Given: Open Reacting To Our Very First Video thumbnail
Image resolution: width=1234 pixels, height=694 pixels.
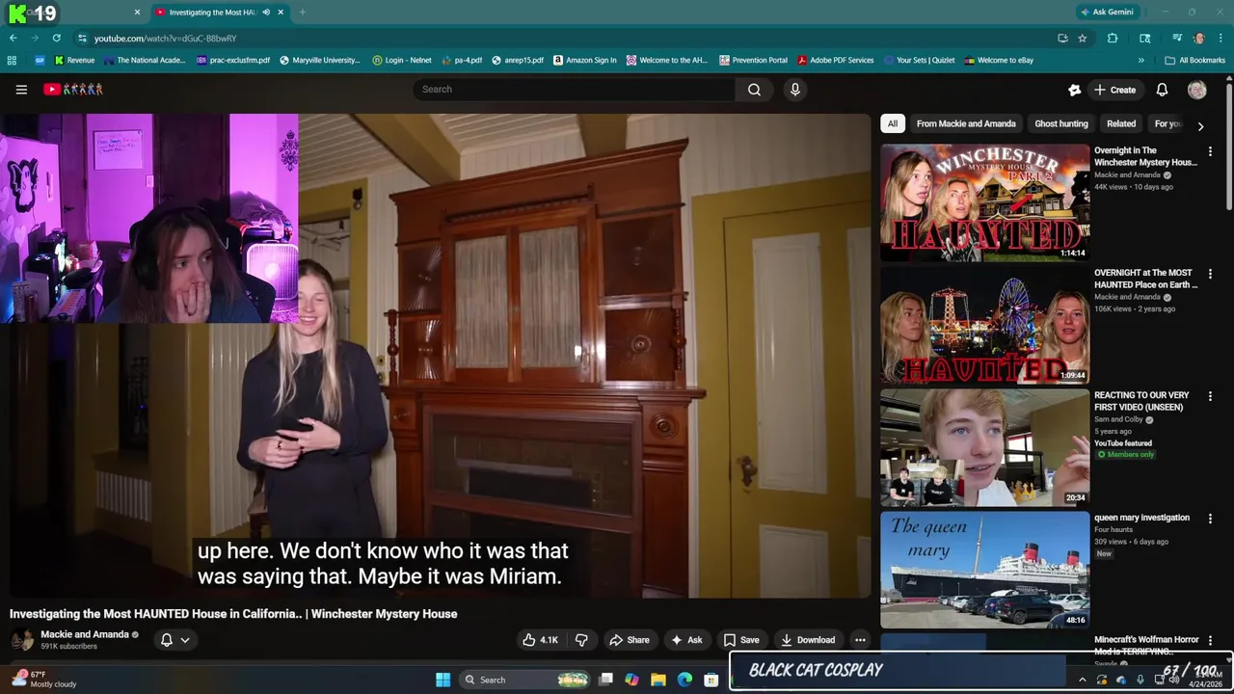Looking at the screenshot, I should click(984, 447).
